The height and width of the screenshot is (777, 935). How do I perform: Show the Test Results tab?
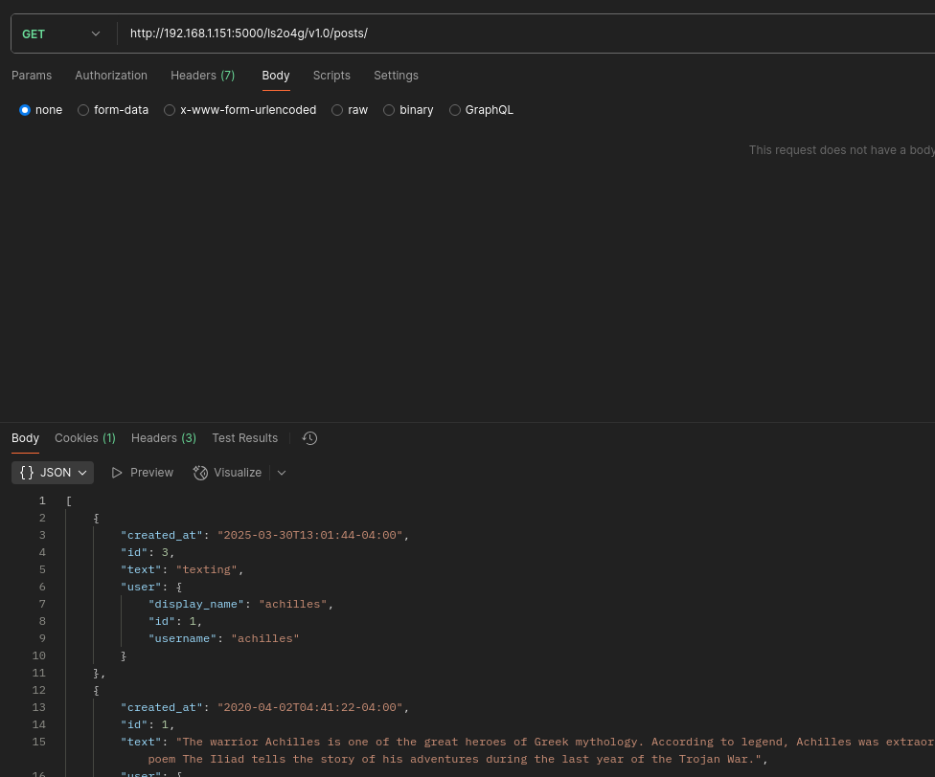[x=245, y=438]
